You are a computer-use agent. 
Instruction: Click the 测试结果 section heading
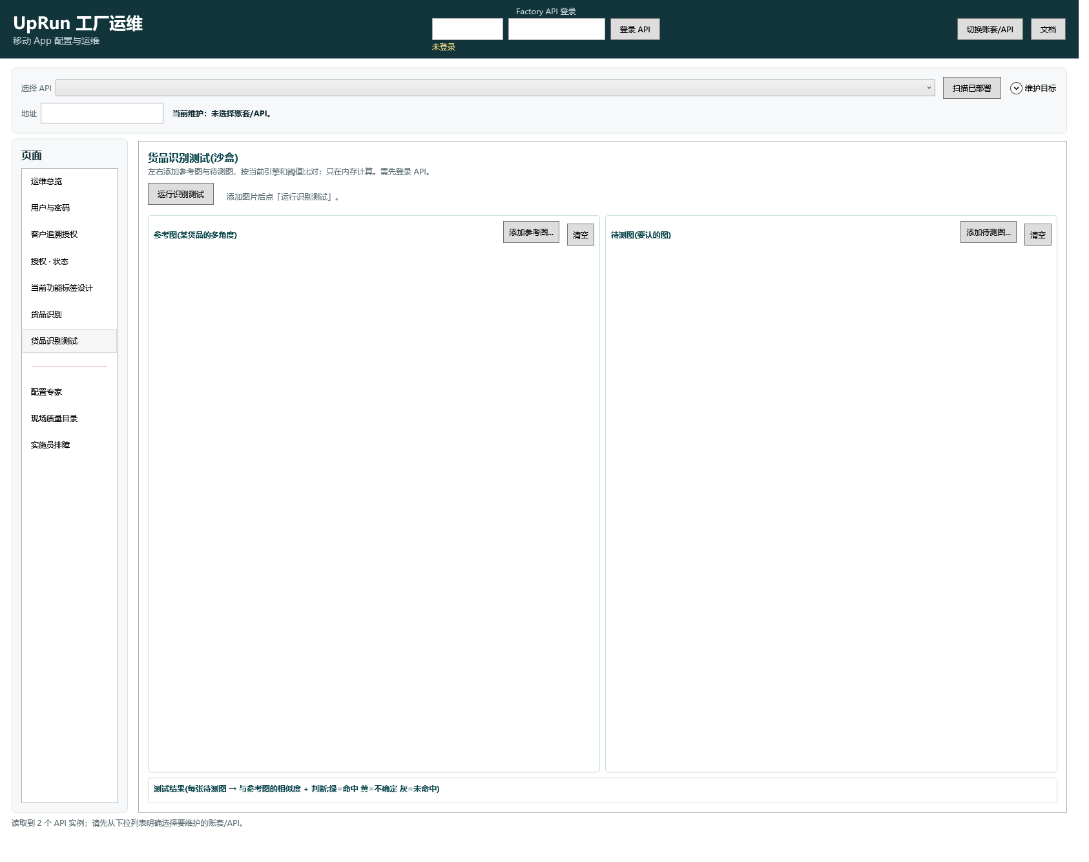click(x=296, y=789)
